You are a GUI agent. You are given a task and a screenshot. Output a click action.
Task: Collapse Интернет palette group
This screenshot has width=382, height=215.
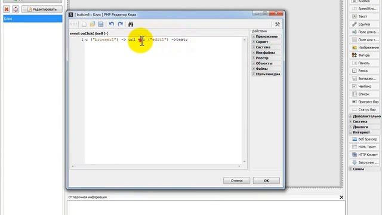[x=351, y=132]
